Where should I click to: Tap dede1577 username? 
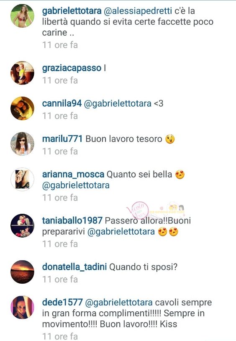[62, 302]
